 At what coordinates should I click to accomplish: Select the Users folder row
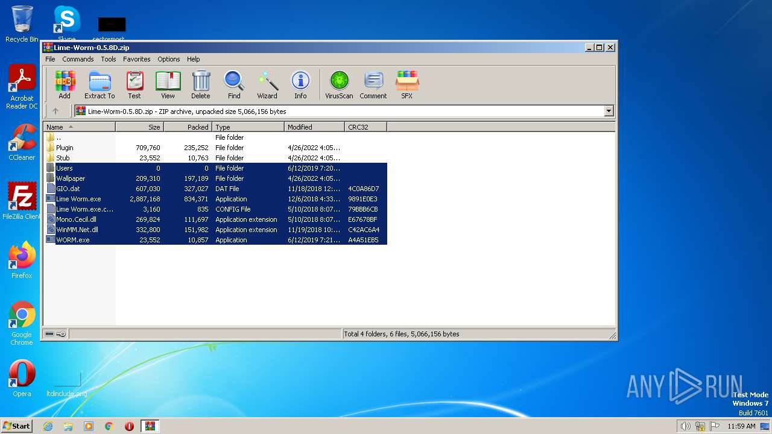point(215,168)
